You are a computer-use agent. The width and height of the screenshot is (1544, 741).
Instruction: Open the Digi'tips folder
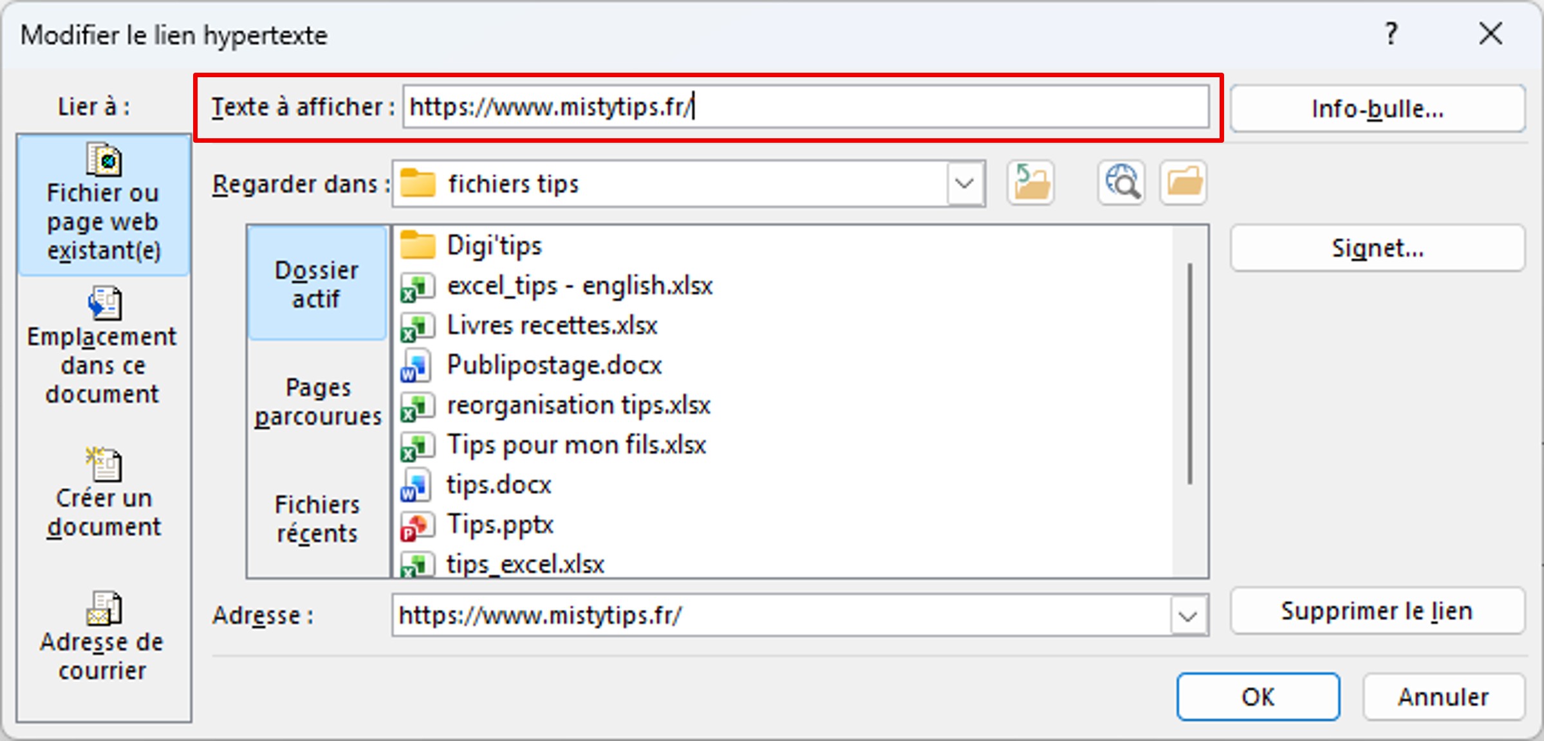[x=494, y=245]
